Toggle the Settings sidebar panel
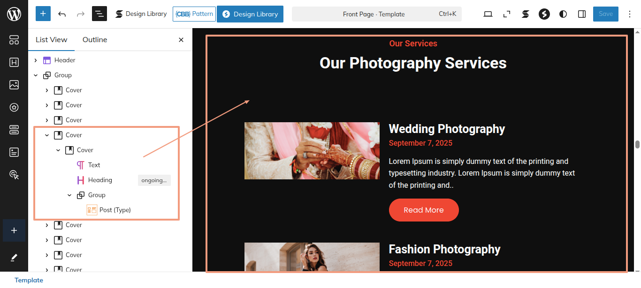 click(x=582, y=14)
